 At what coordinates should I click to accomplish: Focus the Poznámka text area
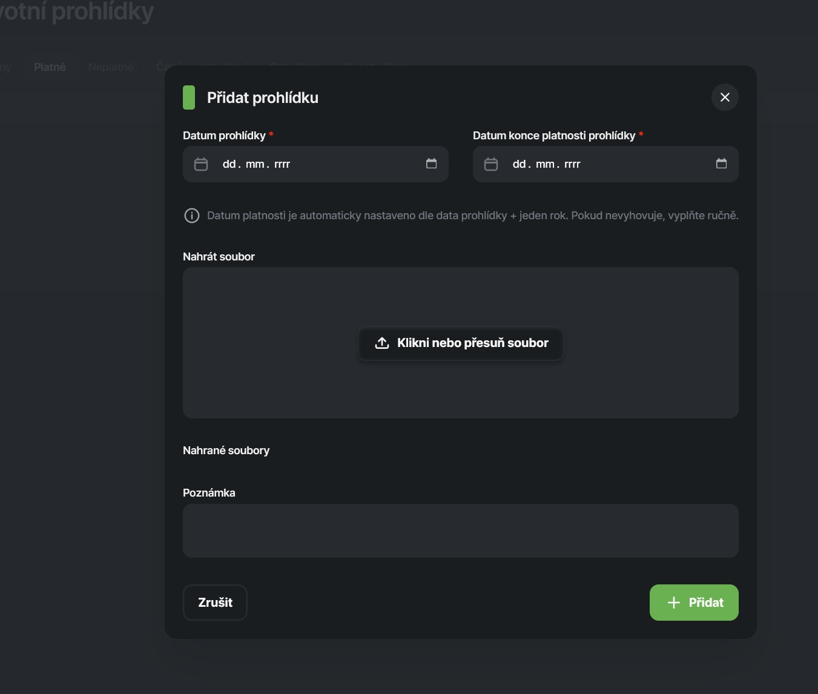coord(460,530)
